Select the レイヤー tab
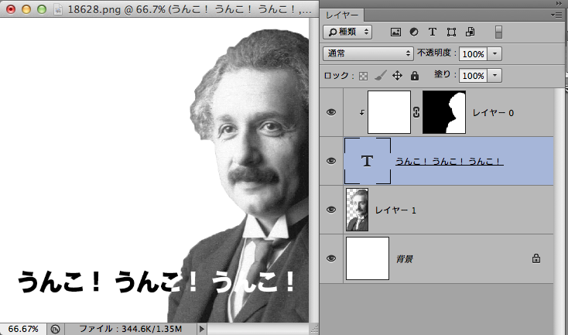This screenshot has width=568, height=335. pyautogui.click(x=341, y=15)
